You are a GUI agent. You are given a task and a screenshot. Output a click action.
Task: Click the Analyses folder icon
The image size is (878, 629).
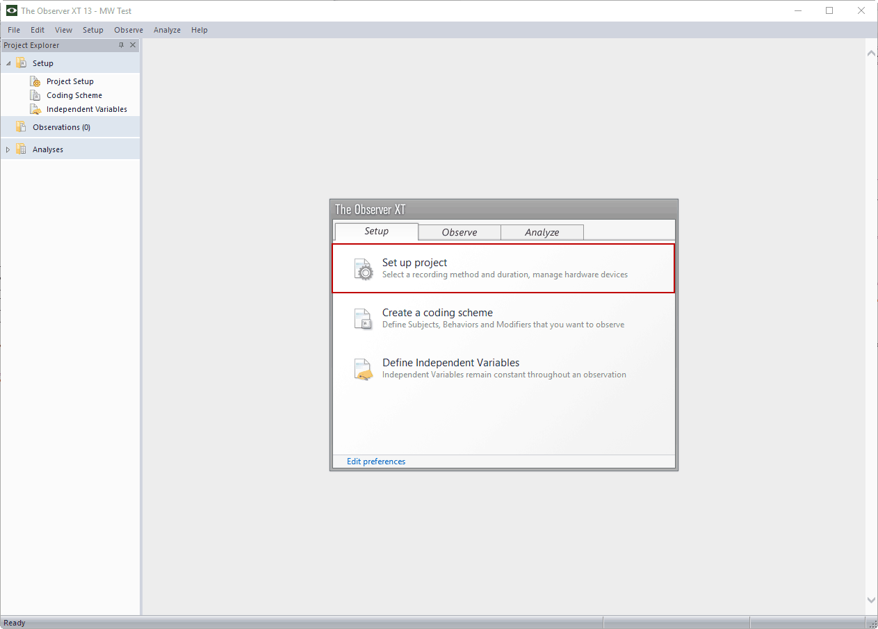[21, 149]
